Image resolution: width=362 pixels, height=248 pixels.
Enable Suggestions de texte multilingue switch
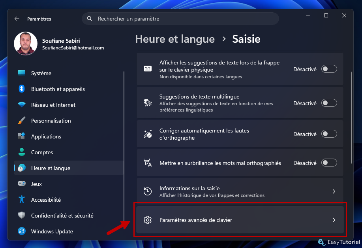point(329,103)
